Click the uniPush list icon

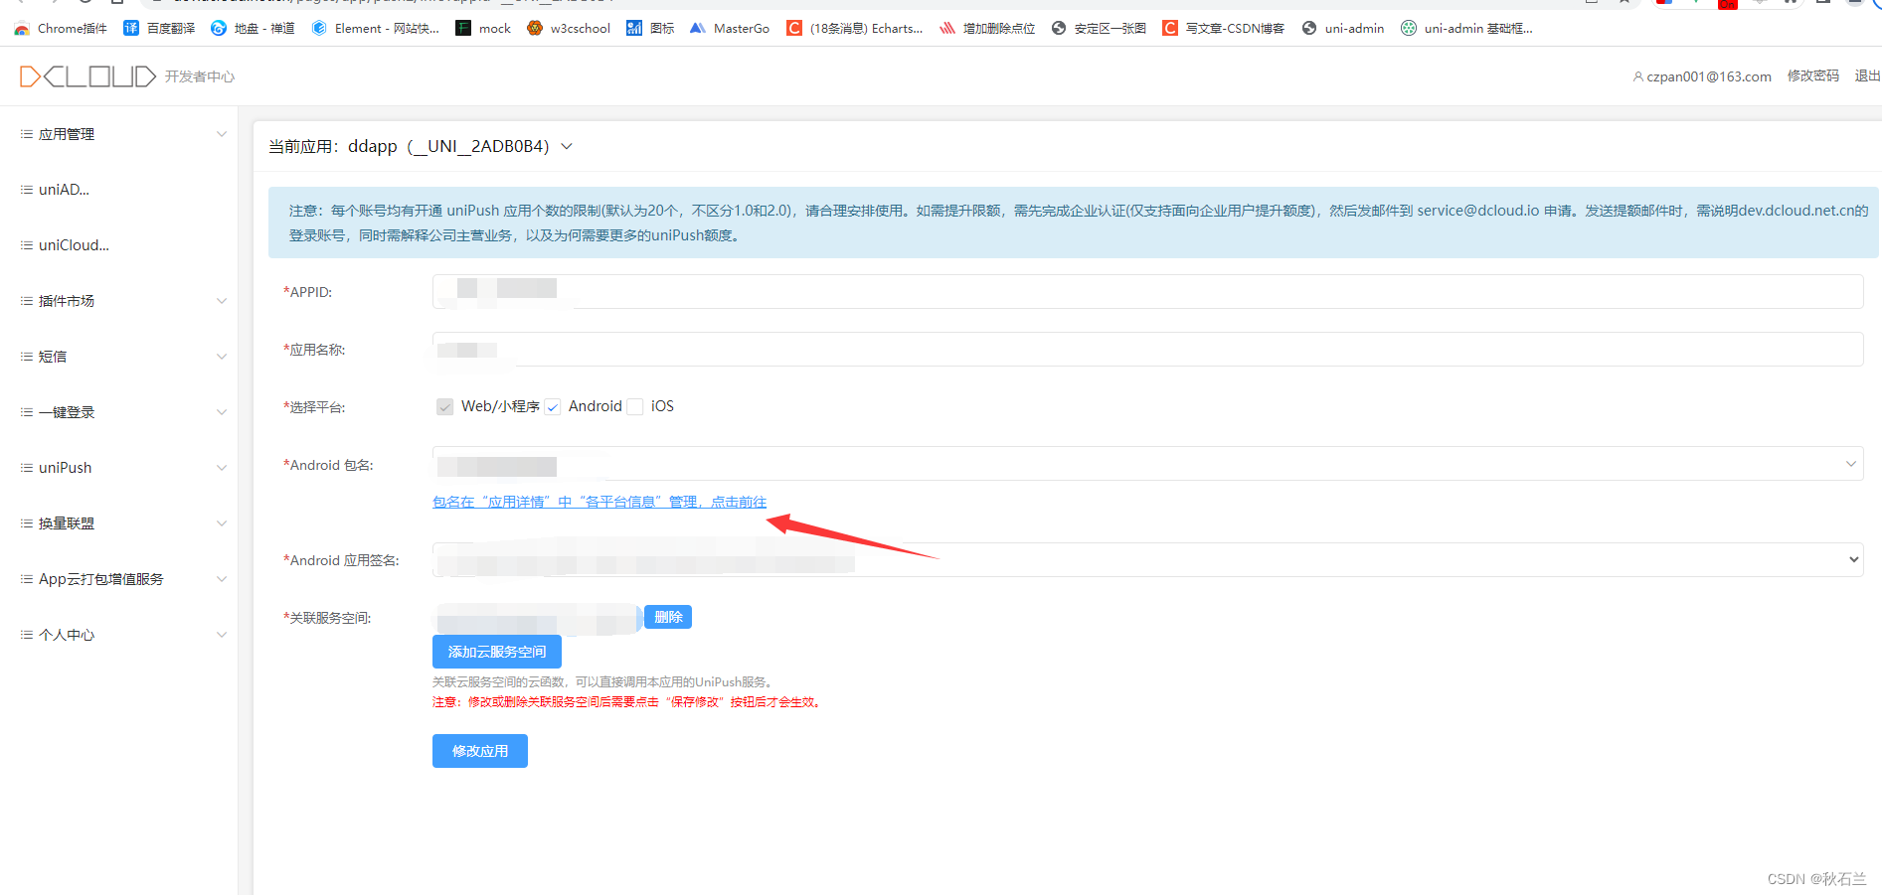pos(27,468)
